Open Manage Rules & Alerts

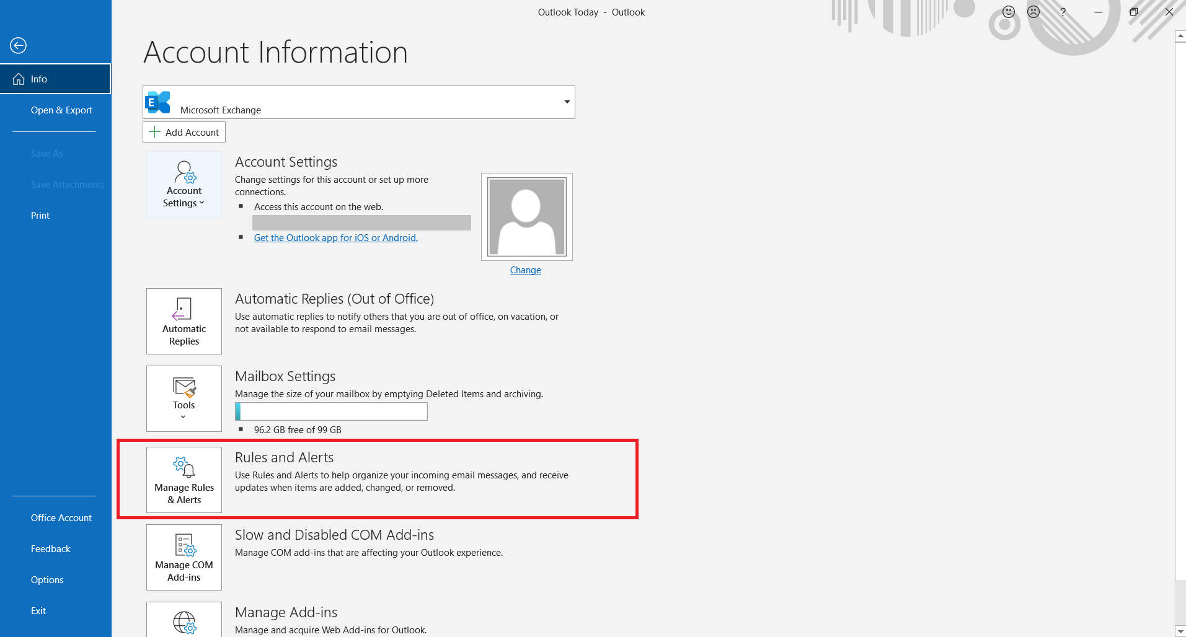[x=184, y=480]
